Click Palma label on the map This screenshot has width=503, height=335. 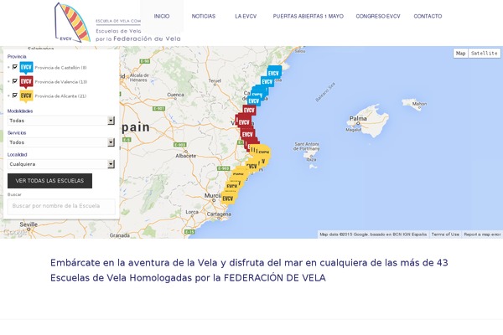click(358, 118)
